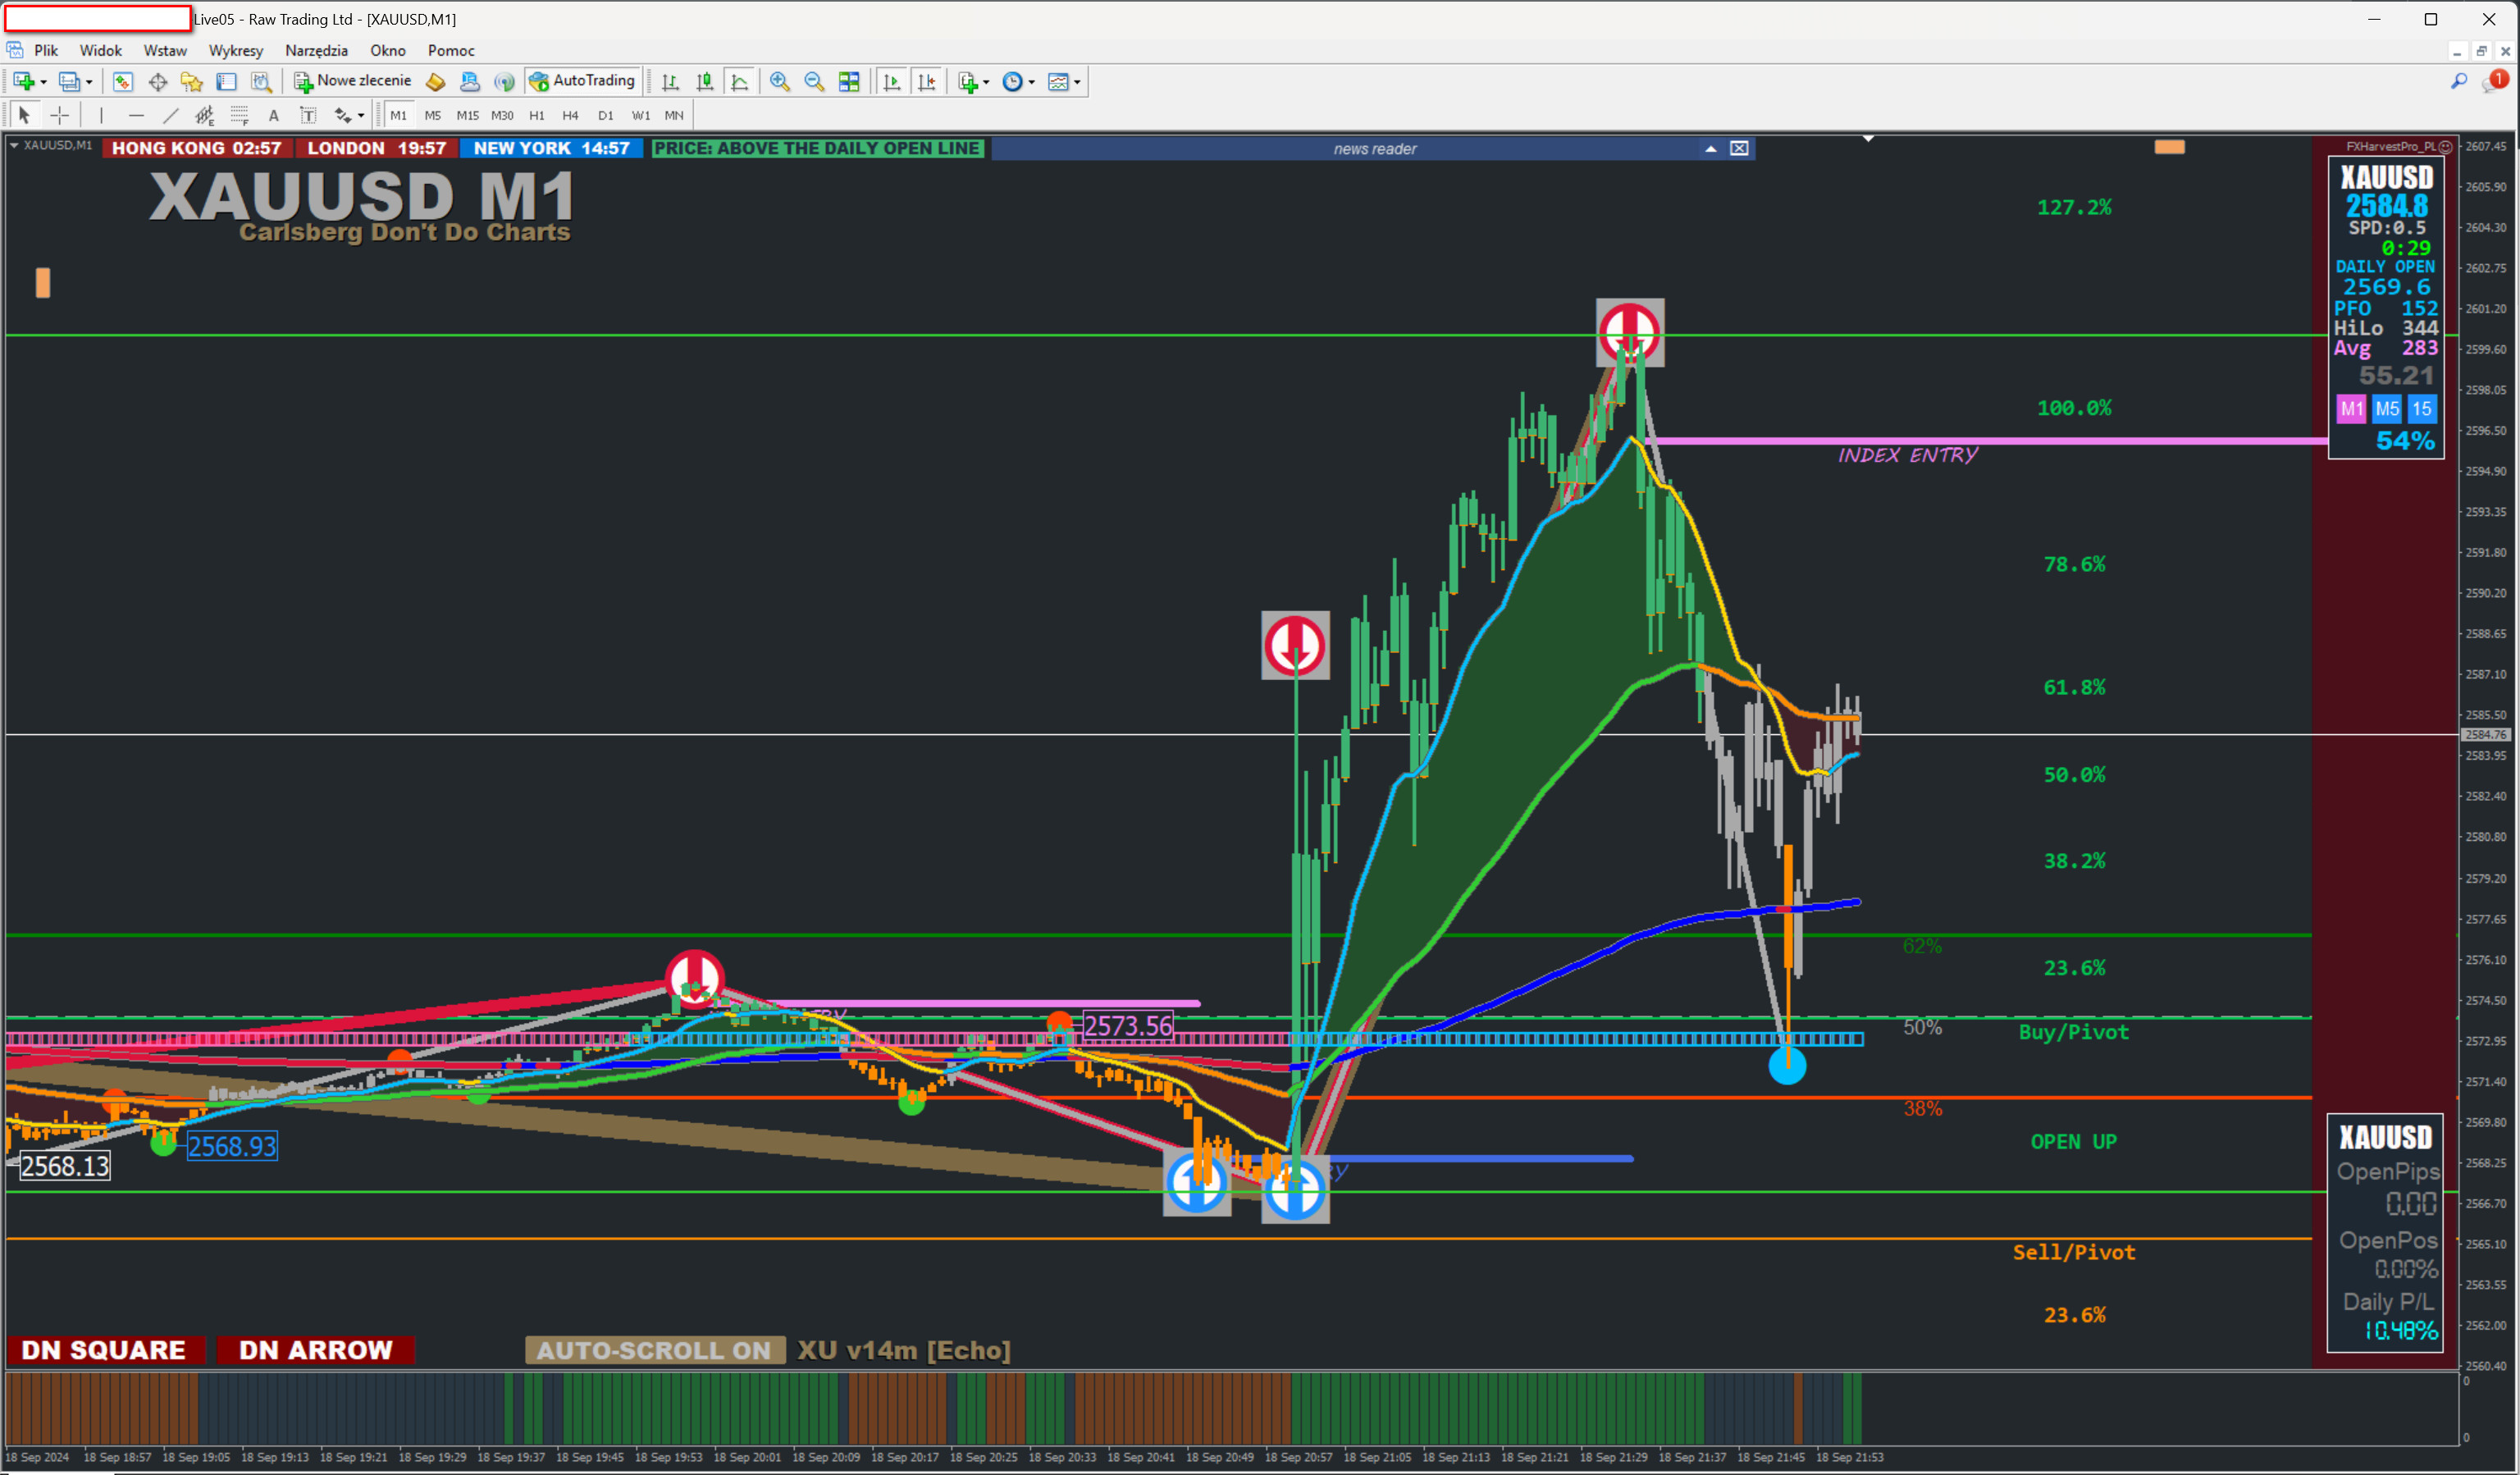Click the magenta M1 timeframe box
The image size is (2520, 1475).
coord(2351,409)
